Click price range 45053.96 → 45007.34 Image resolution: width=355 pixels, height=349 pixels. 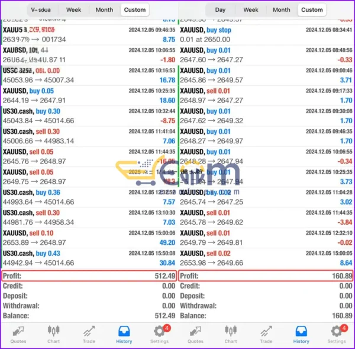[38, 80]
